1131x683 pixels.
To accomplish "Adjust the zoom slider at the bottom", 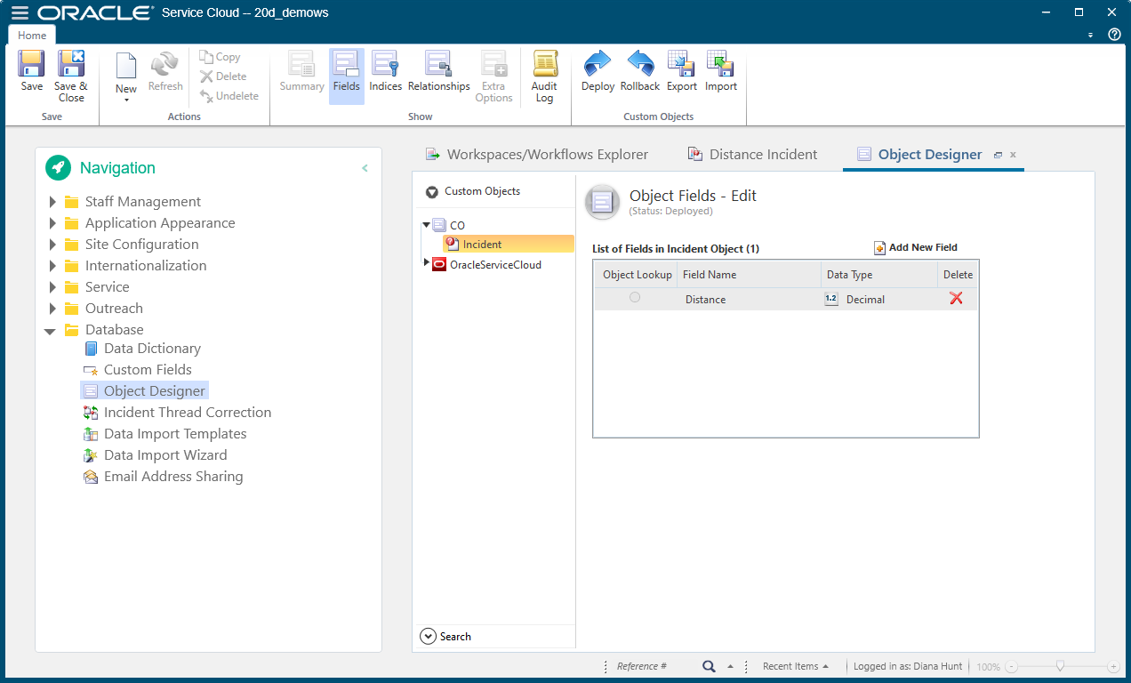I will [1061, 665].
